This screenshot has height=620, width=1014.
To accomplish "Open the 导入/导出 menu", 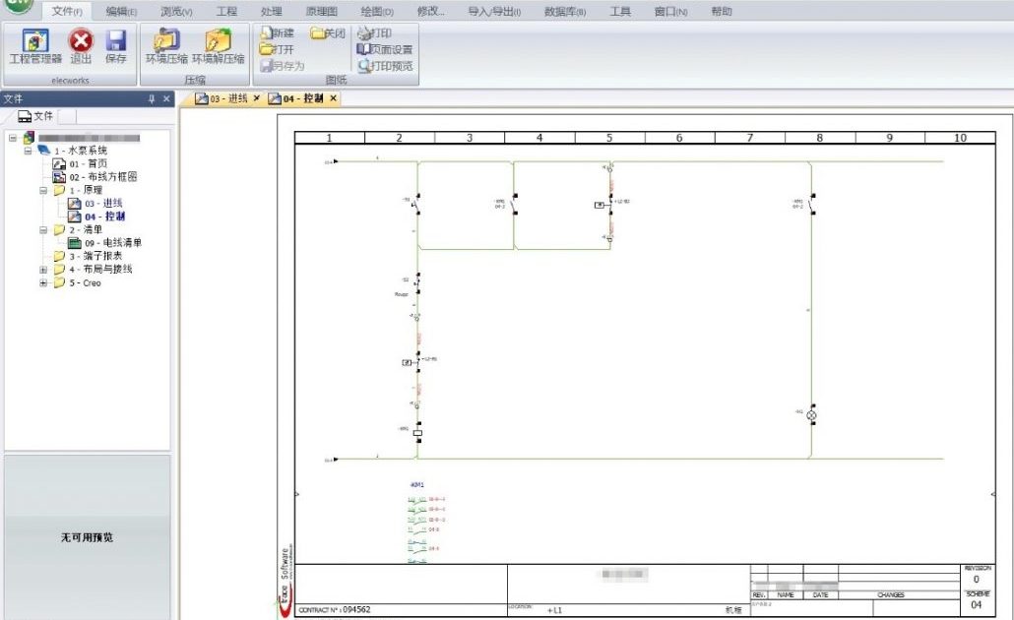I will pos(494,11).
